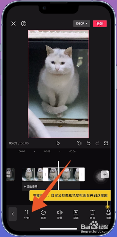Viewport: 117px width, 237px height.
Task: Tap the 00:00 timeline ruler mark
Action: 22,151
